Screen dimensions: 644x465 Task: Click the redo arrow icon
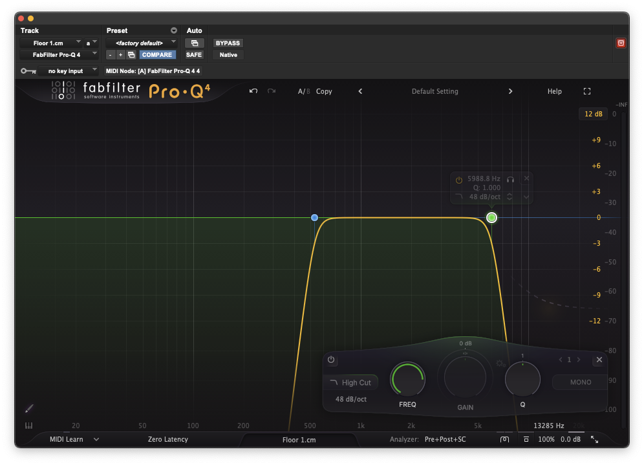click(272, 91)
